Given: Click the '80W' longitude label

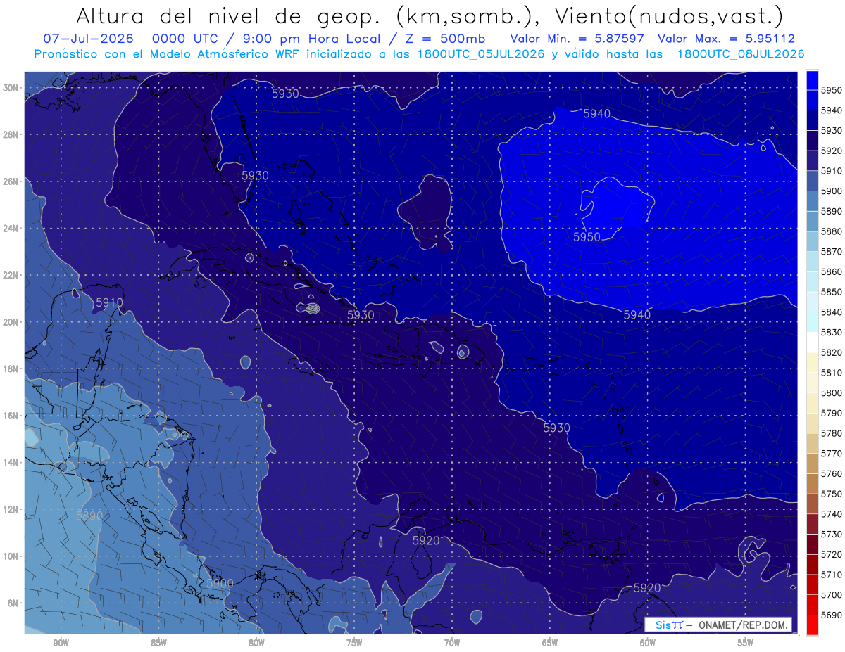Looking at the screenshot, I should (256, 642).
